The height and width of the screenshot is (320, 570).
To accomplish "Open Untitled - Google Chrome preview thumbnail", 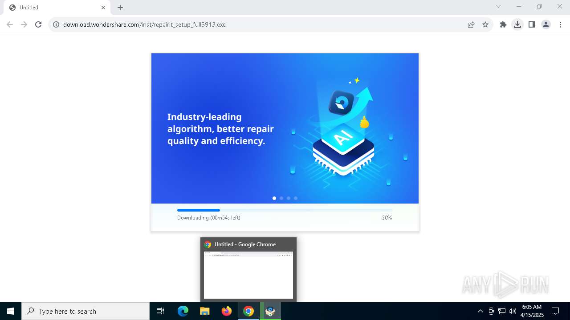I will [x=248, y=275].
